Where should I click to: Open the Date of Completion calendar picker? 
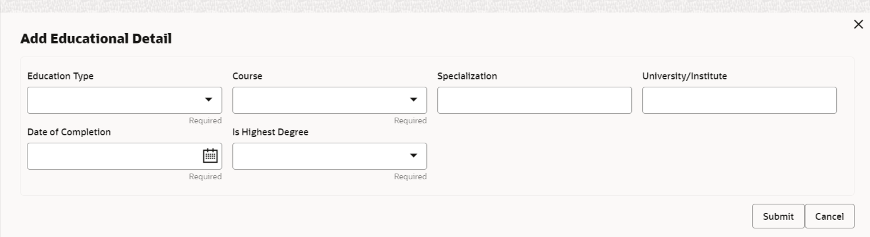coord(210,155)
